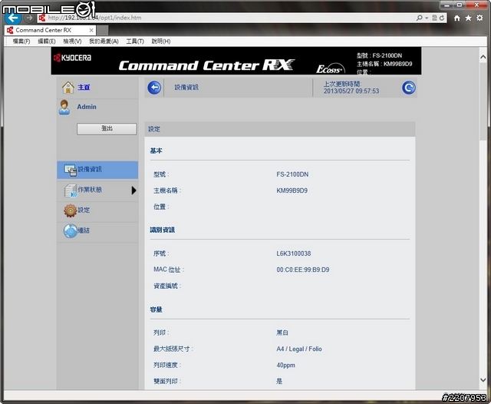Click the blue page back arrow button
Screen dimensions: 491x404
point(154,88)
